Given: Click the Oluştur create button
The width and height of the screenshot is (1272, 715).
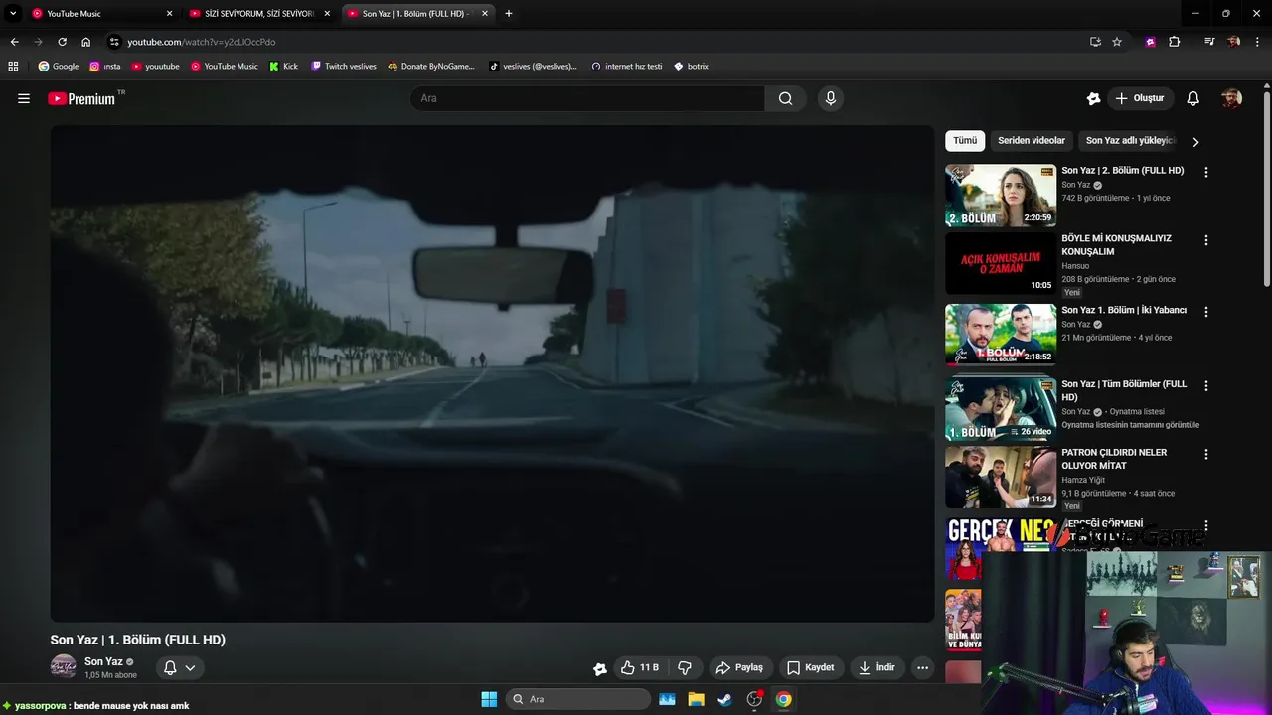Looking at the screenshot, I should pos(1140,98).
